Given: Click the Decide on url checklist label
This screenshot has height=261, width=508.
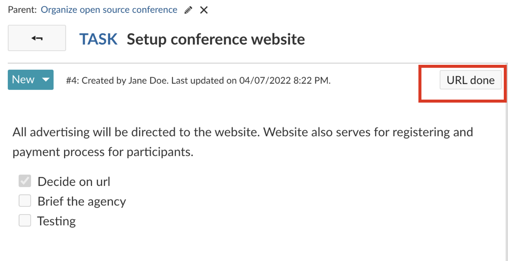Looking at the screenshot, I should pyautogui.click(x=74, y=182).
